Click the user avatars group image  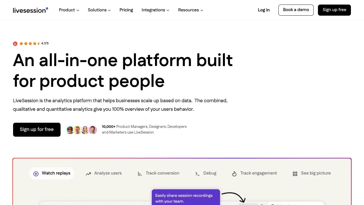(x=82, y=130)
